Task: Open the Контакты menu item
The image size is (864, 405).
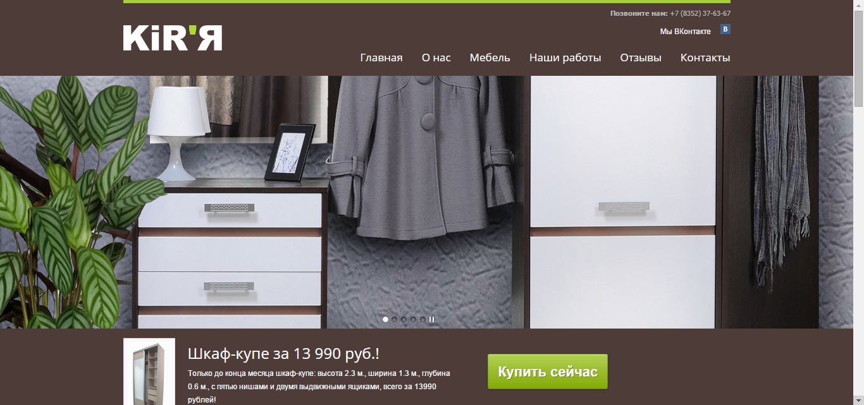Action: [705, 57]
